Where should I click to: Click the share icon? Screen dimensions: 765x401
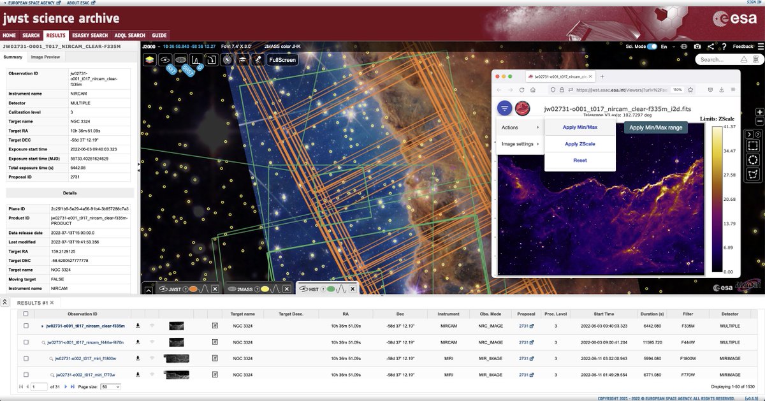pyautogui.click(x=711, y=47)
